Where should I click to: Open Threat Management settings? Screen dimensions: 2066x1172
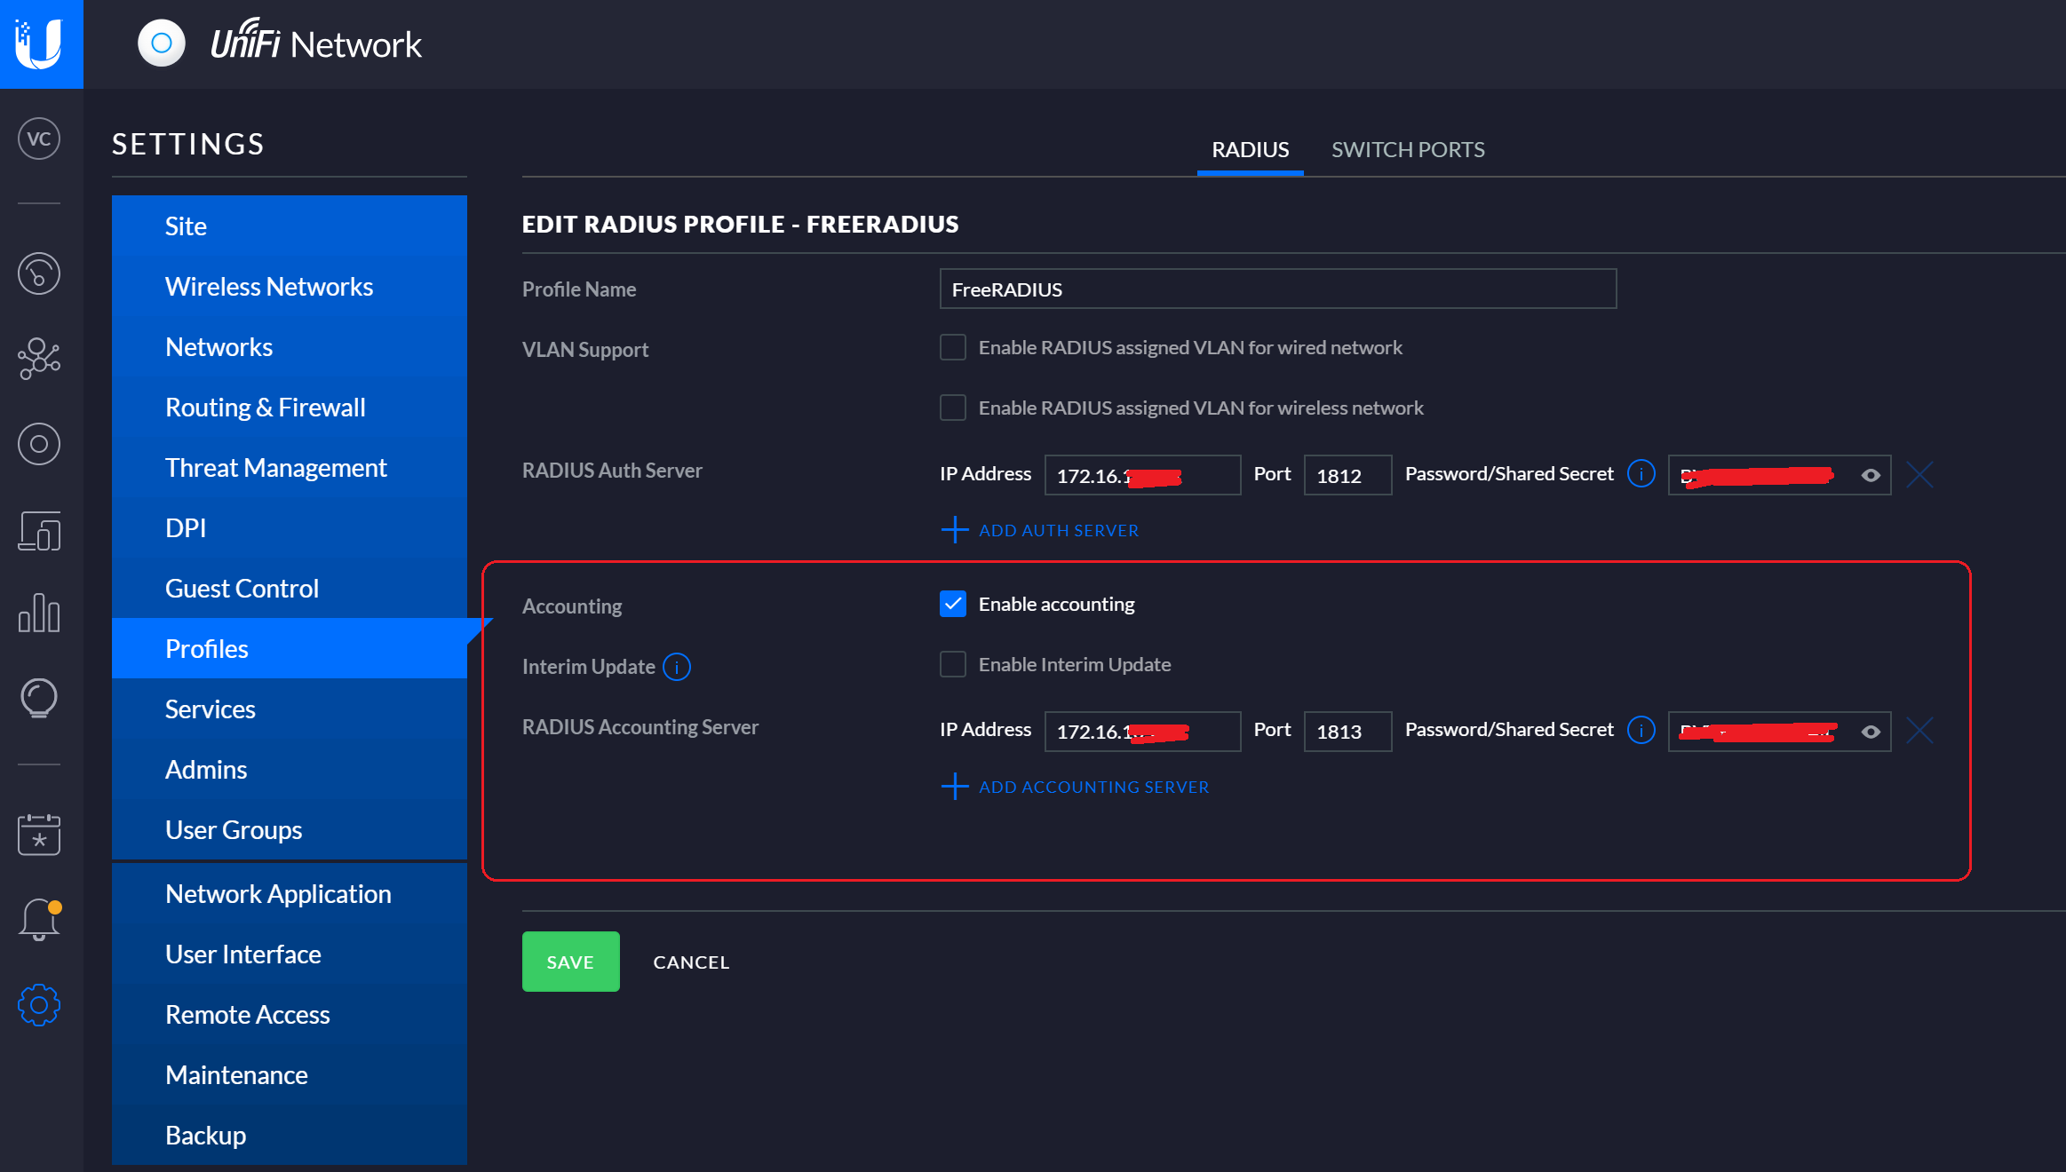(x=290, y=467)
